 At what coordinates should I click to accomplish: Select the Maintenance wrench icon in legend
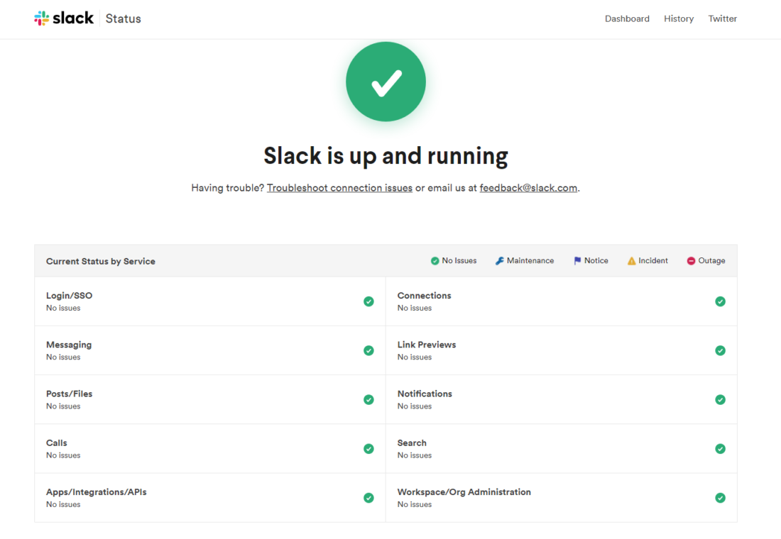click(499, 260)
